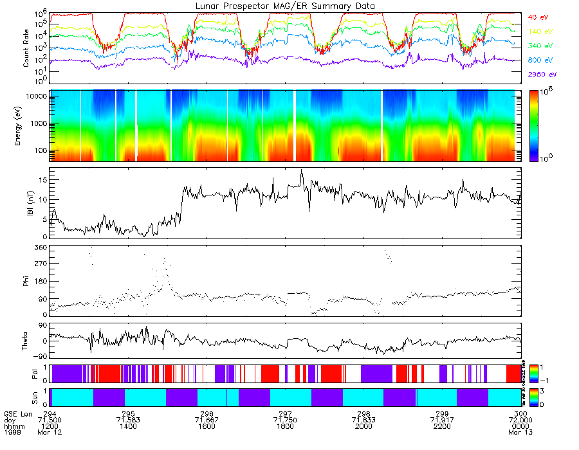Click the GSE longitude '300' label
Screen dimensions: 579x450
pos(520,414)
